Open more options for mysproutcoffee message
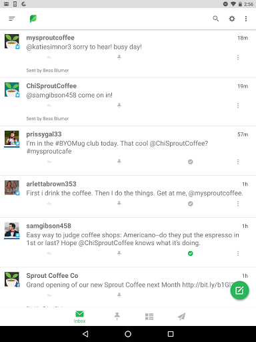Screen dimensions: 256x342 click(x=238, y=57)
